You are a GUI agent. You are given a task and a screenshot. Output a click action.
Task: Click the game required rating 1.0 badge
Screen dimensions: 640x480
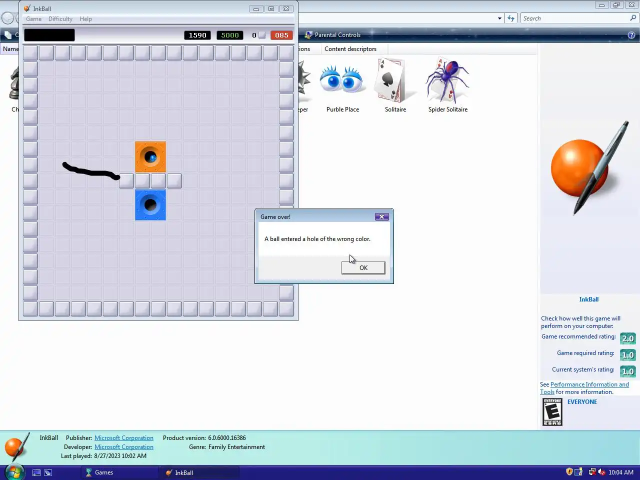627,355
